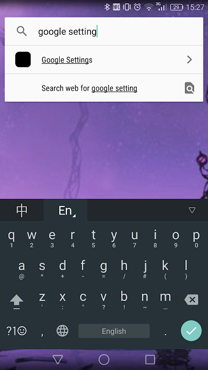Tap the English space bar
The height and width of the screenshot is (370, 208).
click(x=114, y=331)
